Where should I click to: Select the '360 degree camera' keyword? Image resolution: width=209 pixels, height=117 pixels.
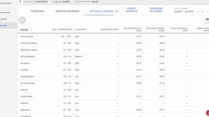29,50
